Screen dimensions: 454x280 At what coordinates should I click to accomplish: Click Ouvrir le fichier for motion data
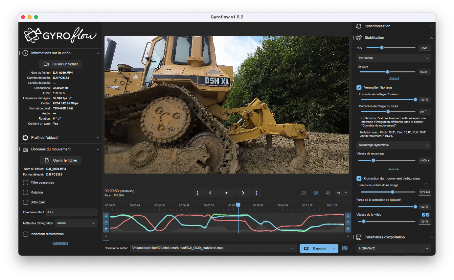[x=60, y=160]
